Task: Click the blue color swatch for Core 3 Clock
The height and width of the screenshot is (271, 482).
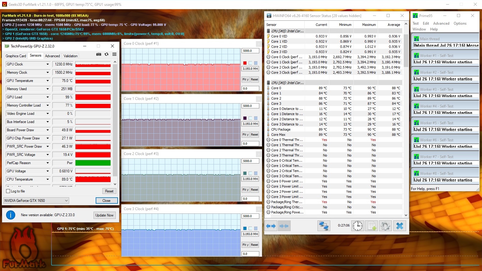Action: 245,228
